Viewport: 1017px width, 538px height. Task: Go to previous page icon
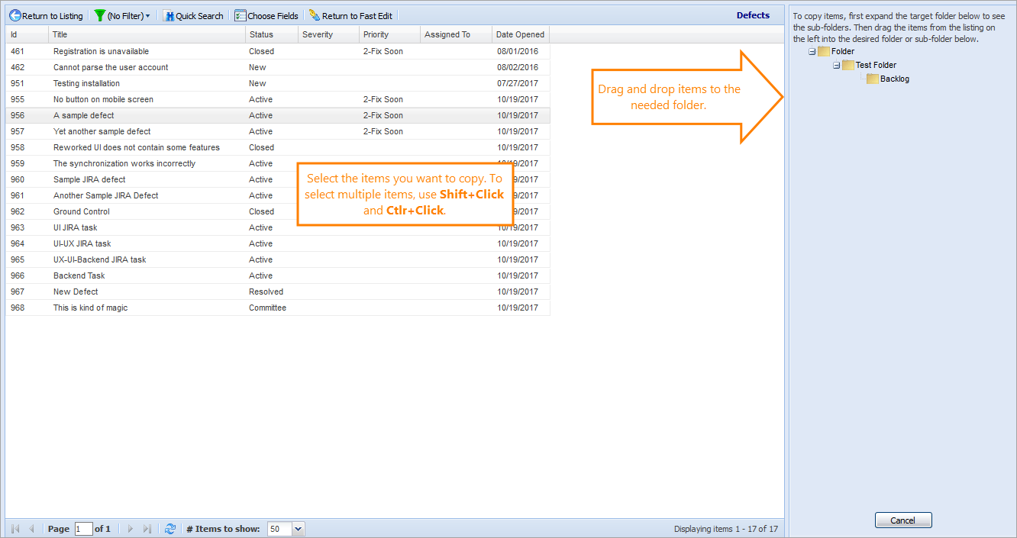(31, 529)
